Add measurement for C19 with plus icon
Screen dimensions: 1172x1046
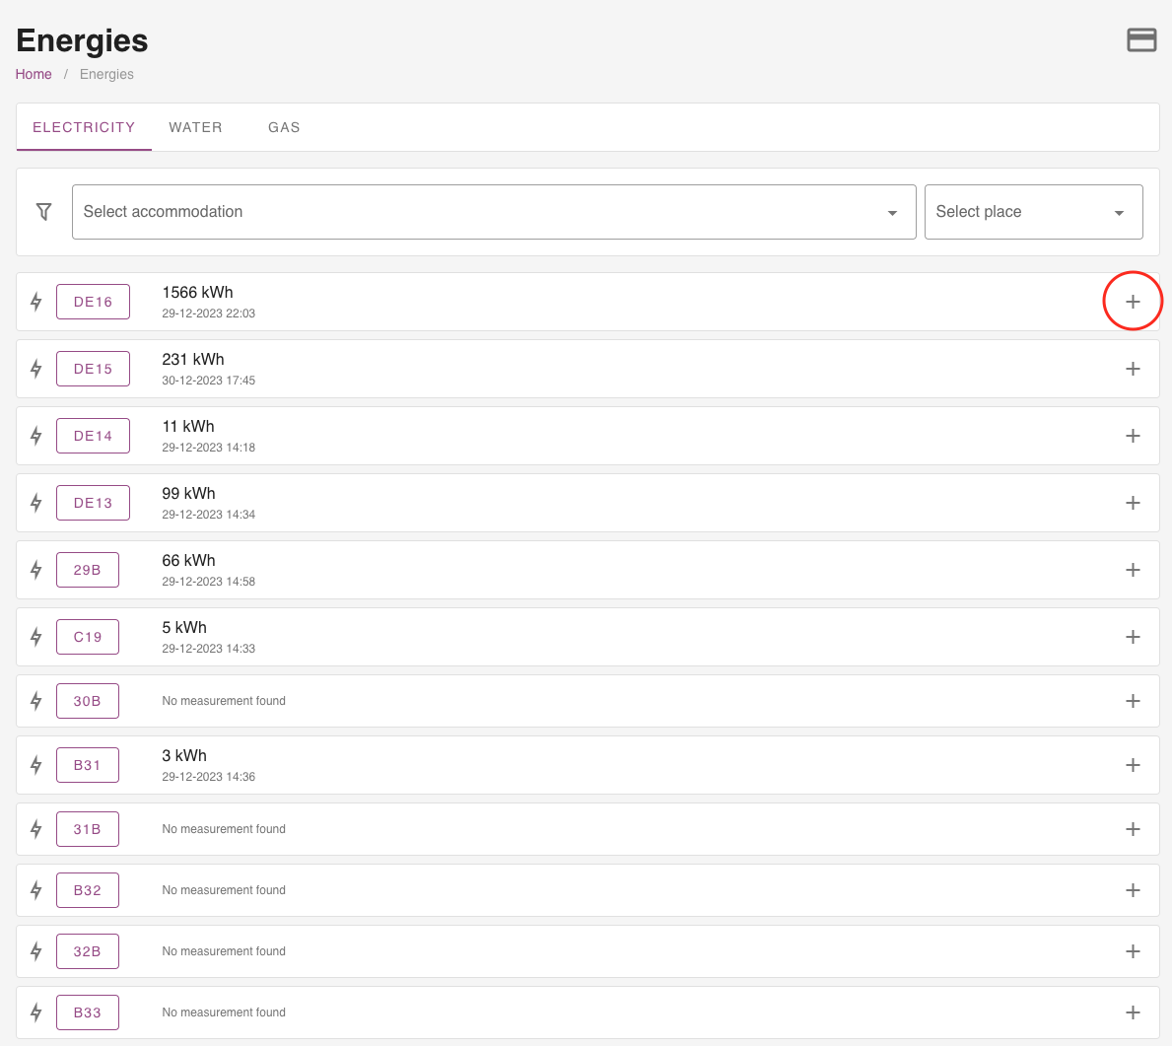point(1133,637)
